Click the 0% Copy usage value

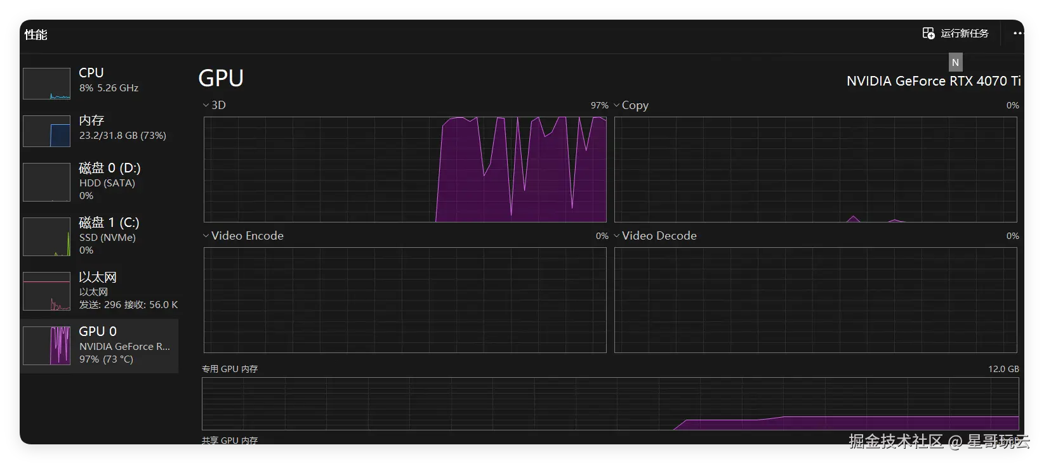coord(1013,105)
